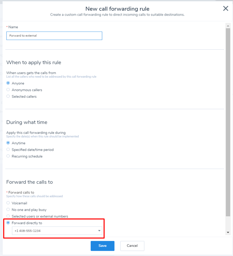The height and width of the screenshot is (256, 233).
Task: Open the +1 408-555-1234 combo box
Action: 57,231
